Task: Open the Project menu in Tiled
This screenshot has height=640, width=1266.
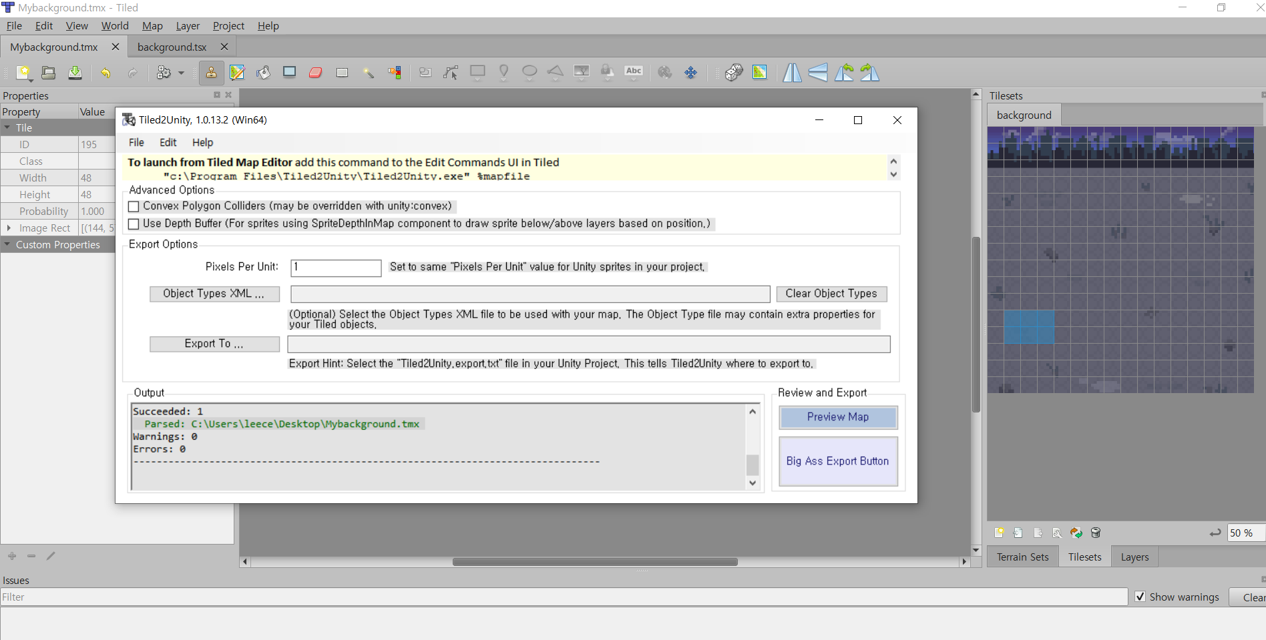Action: [228, 25]
